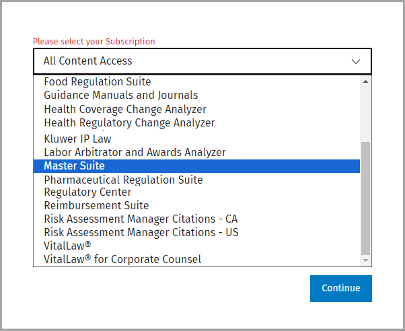Click the list scrollbar up arrow
Viewport: 405px width, 331px height.
click(x=365, y=81)
